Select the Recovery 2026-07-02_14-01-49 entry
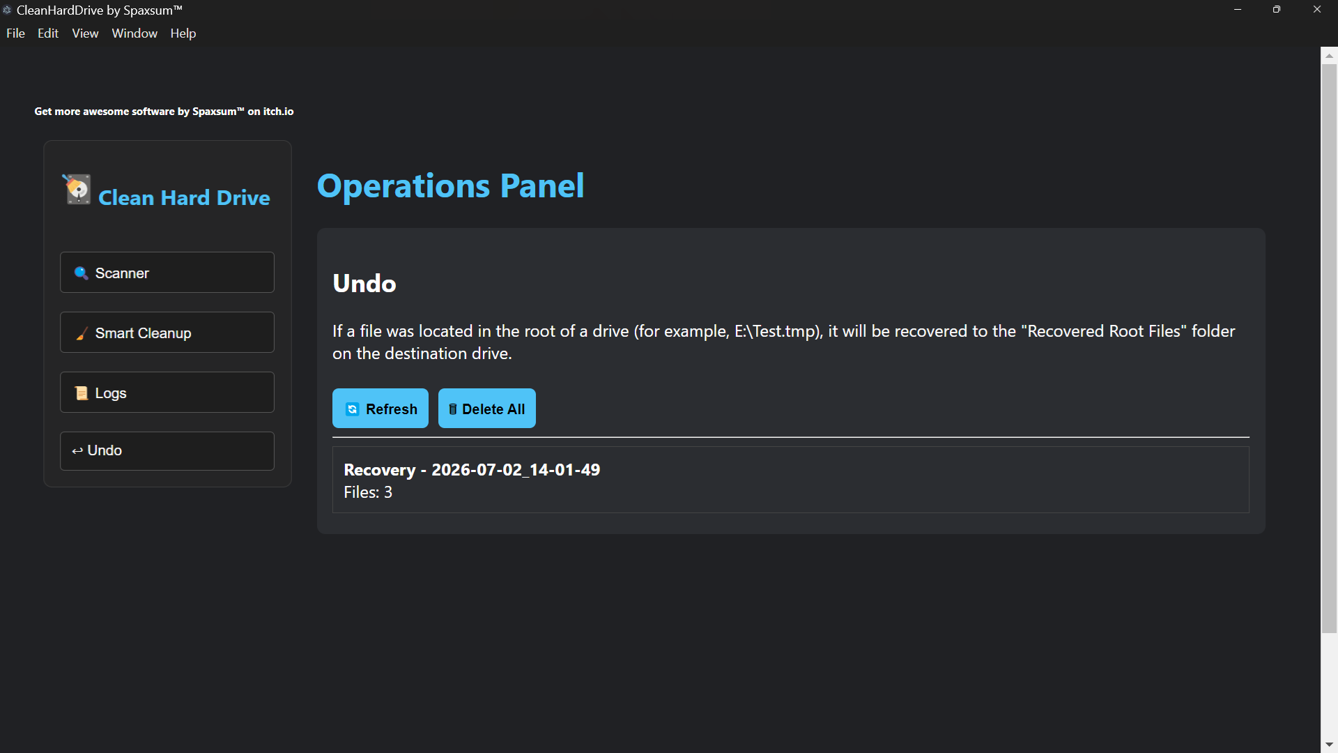 tap(791, 480)
